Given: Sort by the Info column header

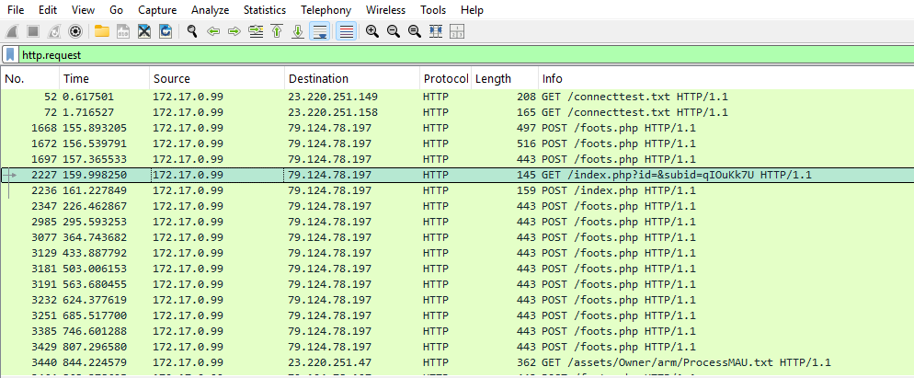Looking at the screenshot, I should (x=725, y=79).
